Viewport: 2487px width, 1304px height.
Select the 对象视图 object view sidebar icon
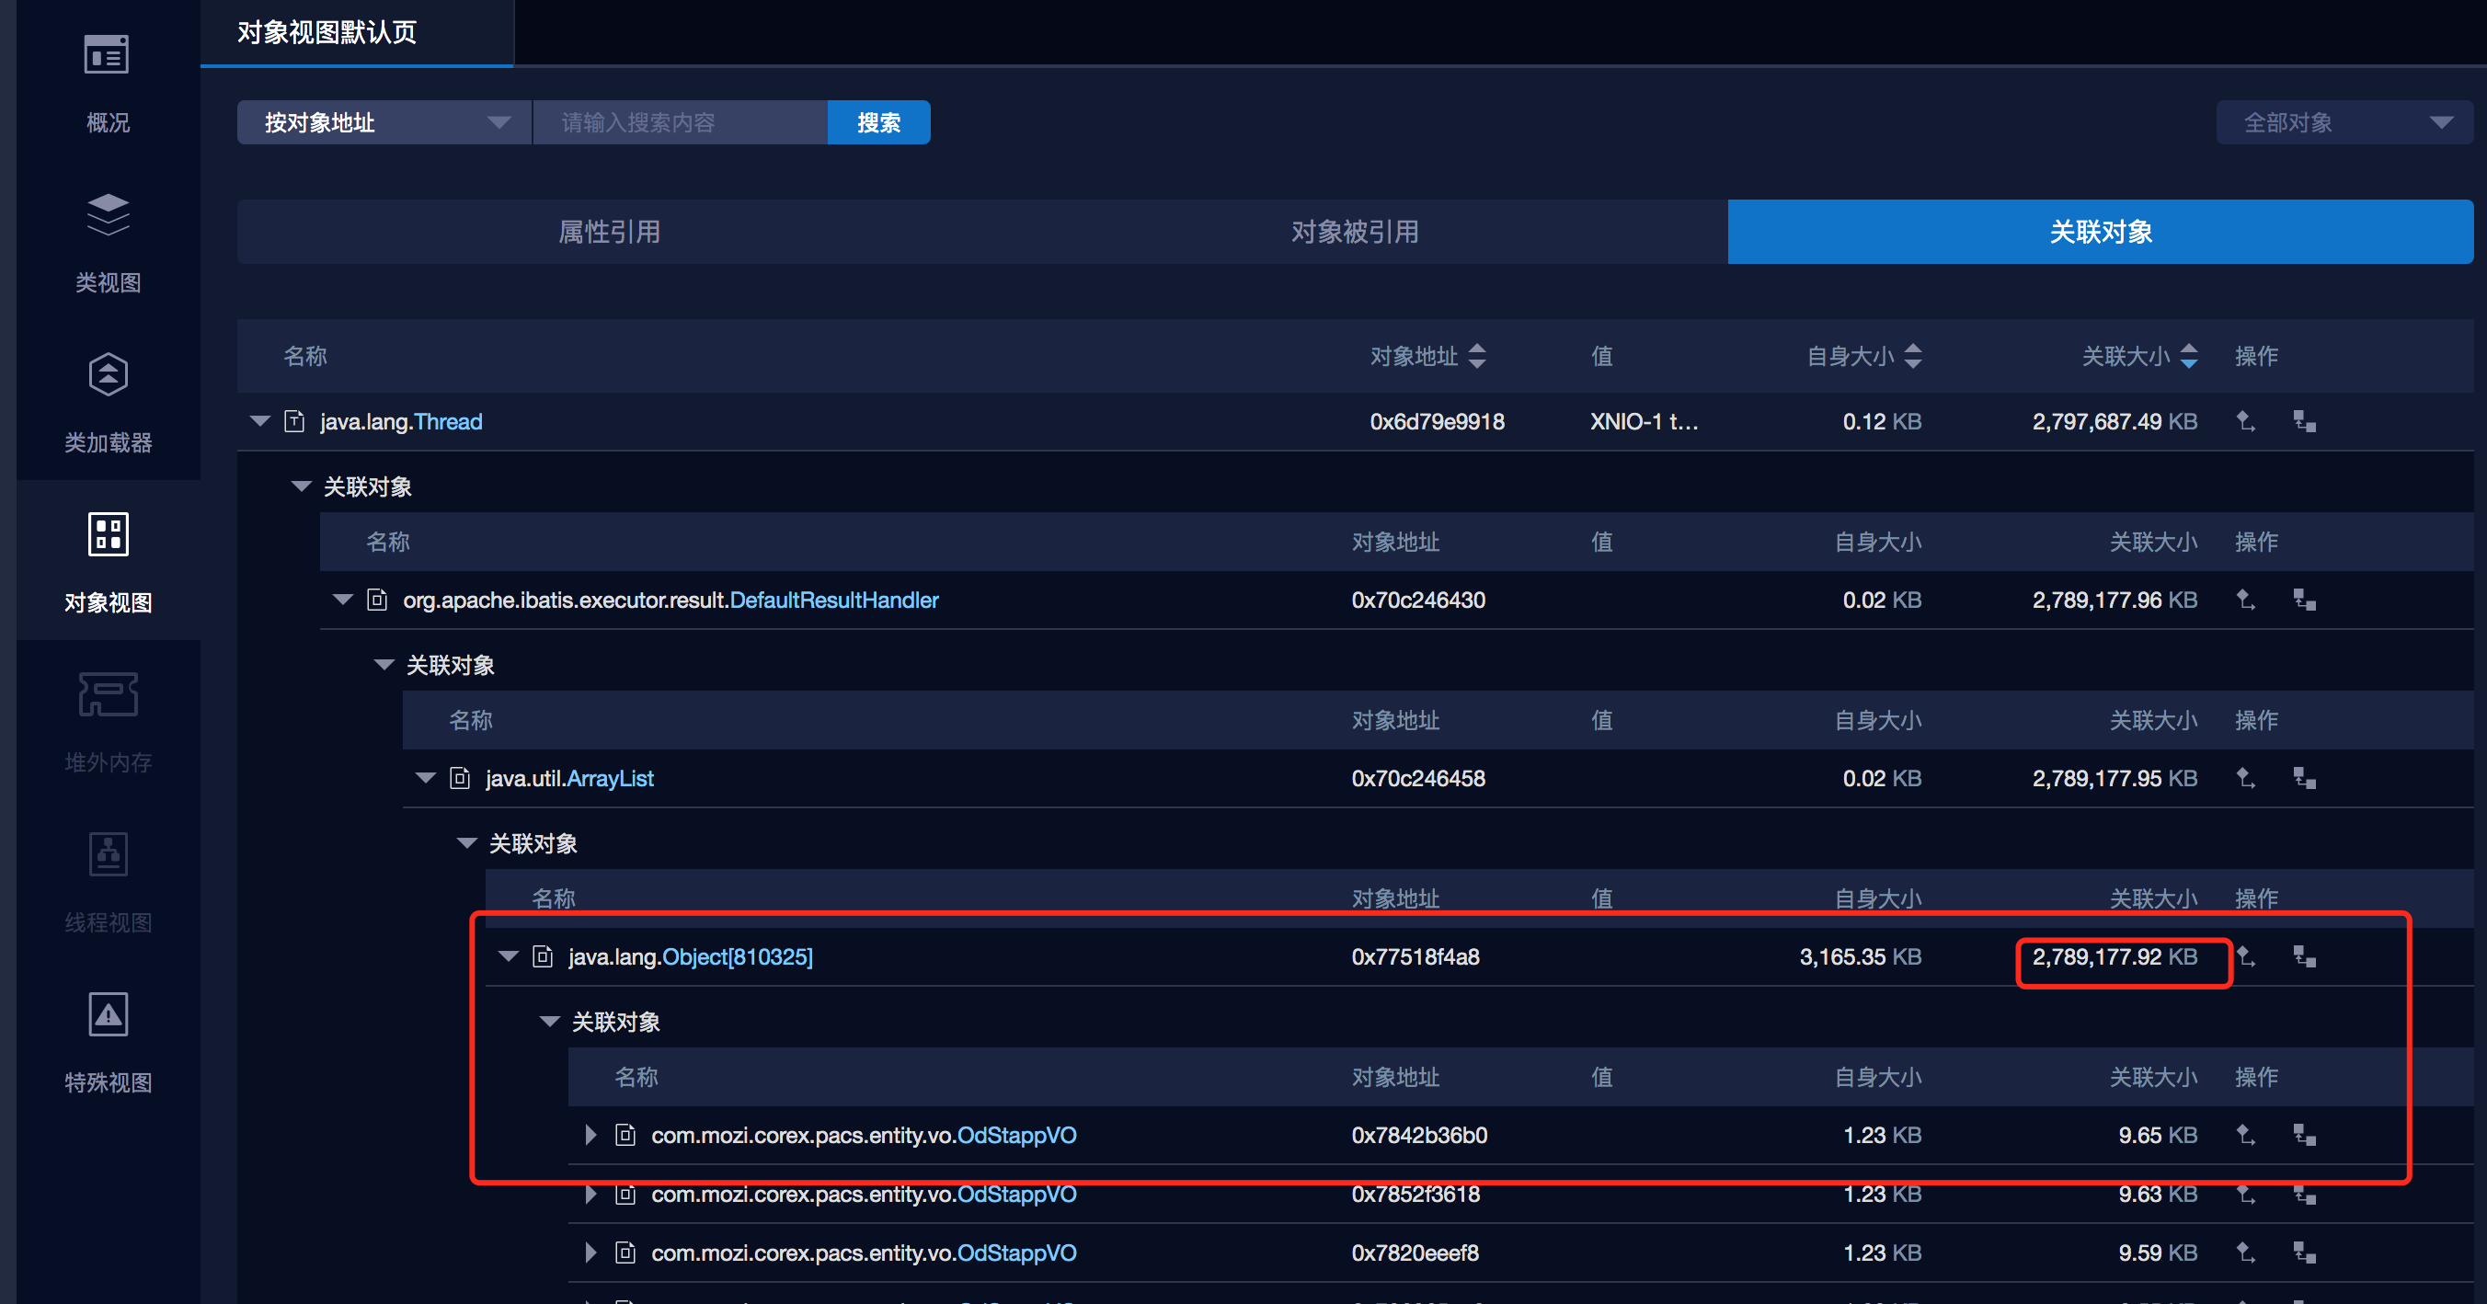(x=108, y=533)
